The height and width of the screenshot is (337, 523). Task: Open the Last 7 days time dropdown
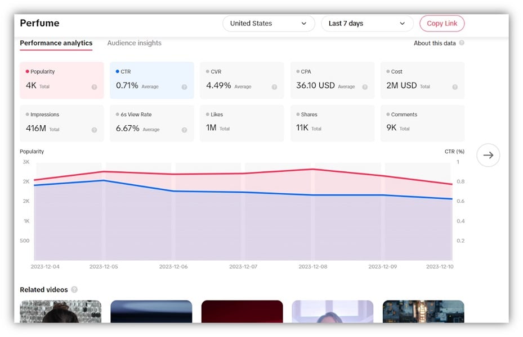pyautogui.click(x=367, y=24)
